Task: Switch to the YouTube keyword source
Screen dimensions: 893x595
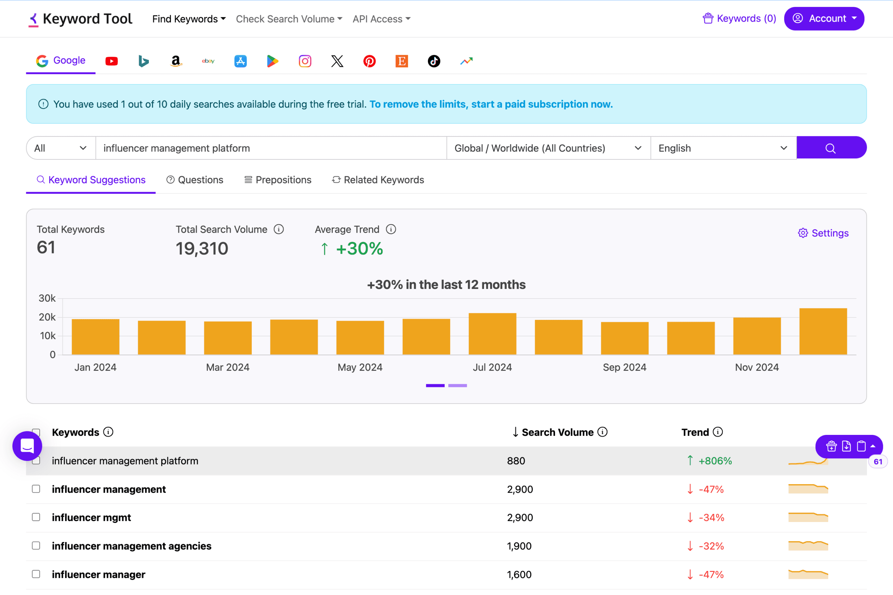Action: coord(111,61)
